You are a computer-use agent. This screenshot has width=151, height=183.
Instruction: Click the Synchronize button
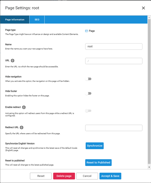click(95, 146)
